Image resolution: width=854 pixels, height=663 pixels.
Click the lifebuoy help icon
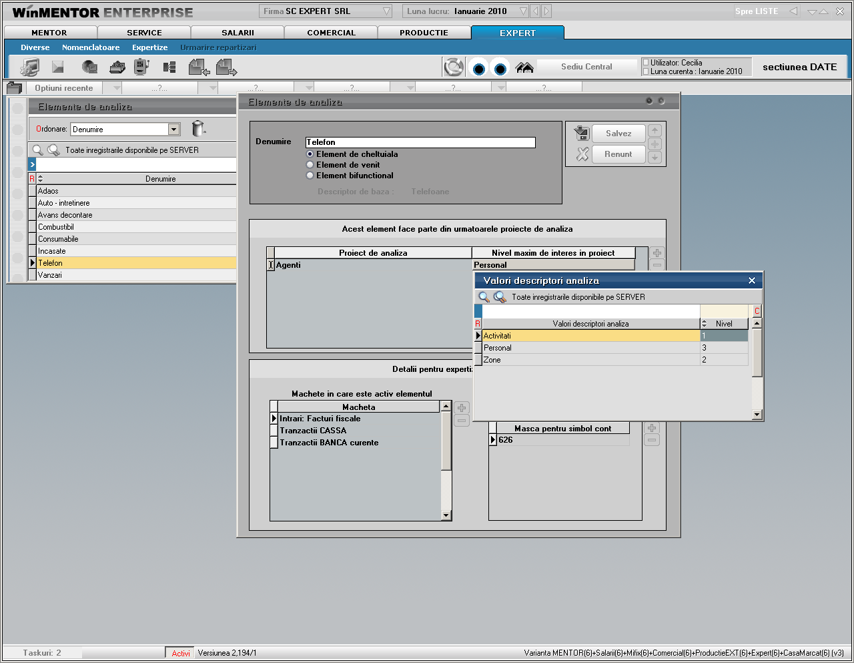[x=454, y=67]
